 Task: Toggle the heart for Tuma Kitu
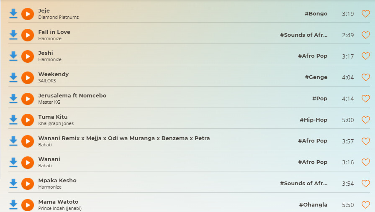coord(365,120)
